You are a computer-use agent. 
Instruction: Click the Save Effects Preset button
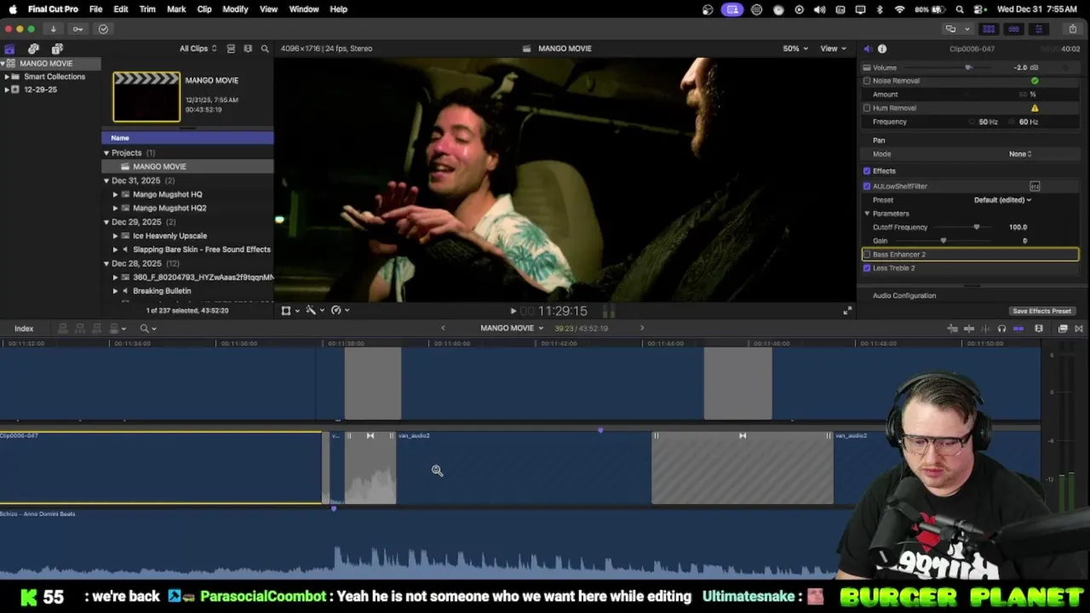pos(1041,312)
